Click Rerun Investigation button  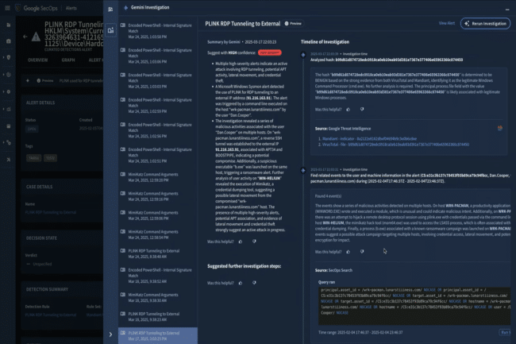pos(485,24)
